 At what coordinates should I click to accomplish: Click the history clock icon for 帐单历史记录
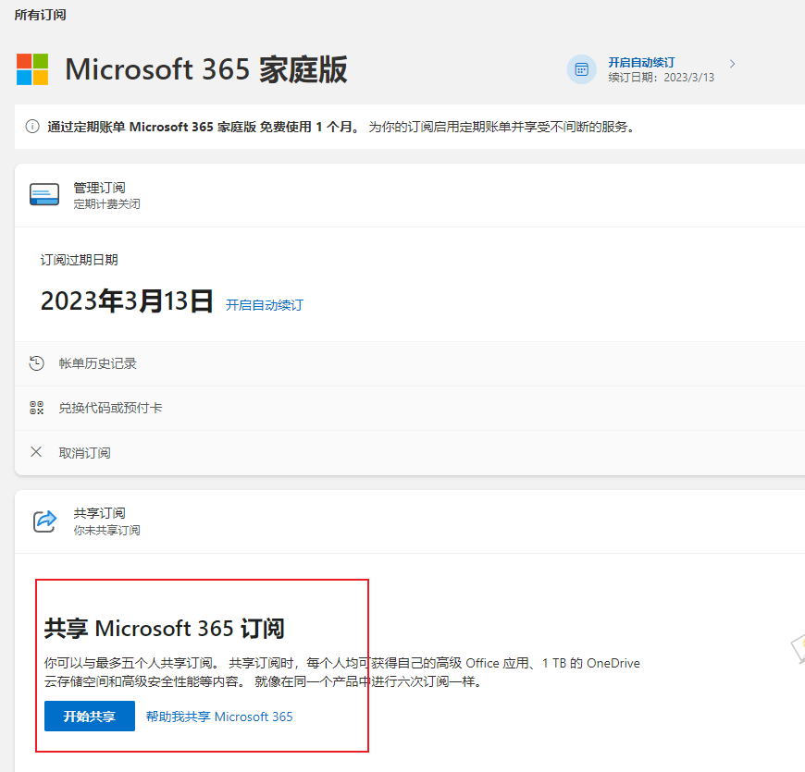pyautogui.click(x=37, y=363)
